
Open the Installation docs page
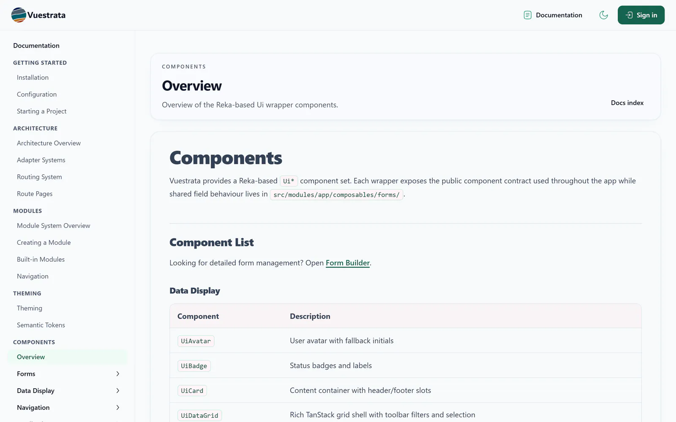[x=33, y=78]
